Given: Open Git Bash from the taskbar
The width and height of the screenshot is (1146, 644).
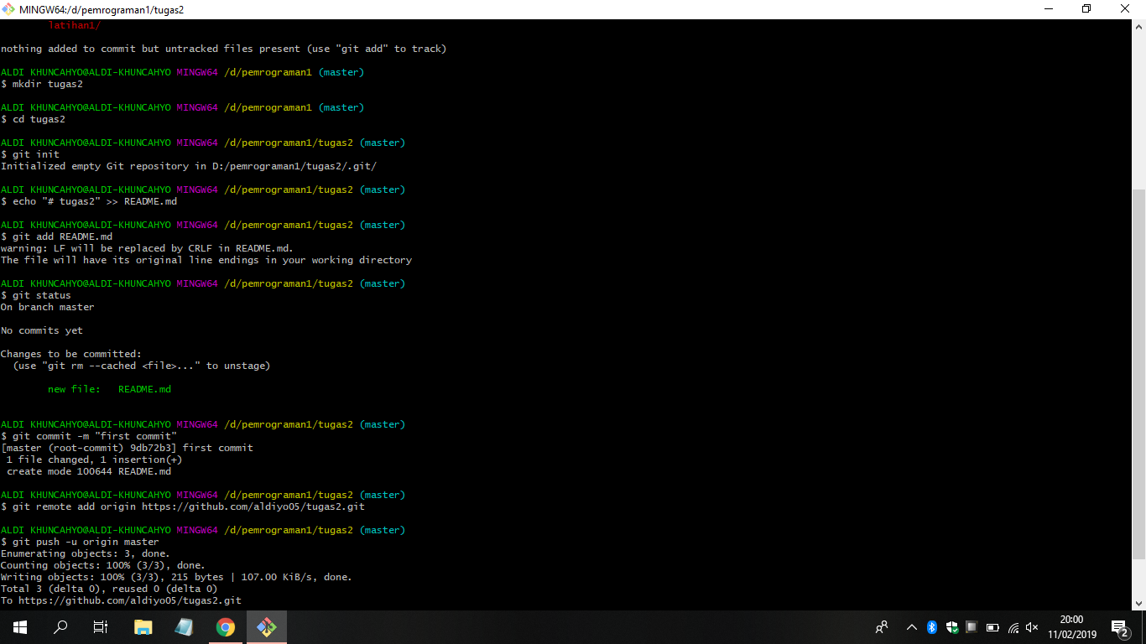Looking at the screenshot, I should tap(266, 626).
